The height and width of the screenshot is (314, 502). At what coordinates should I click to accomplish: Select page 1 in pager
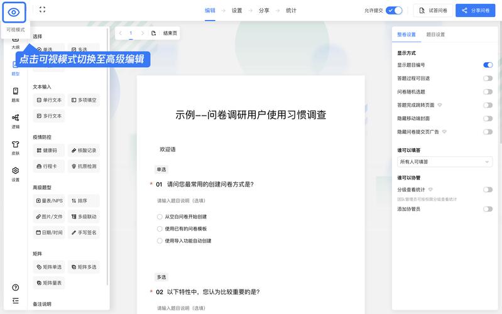131,33
